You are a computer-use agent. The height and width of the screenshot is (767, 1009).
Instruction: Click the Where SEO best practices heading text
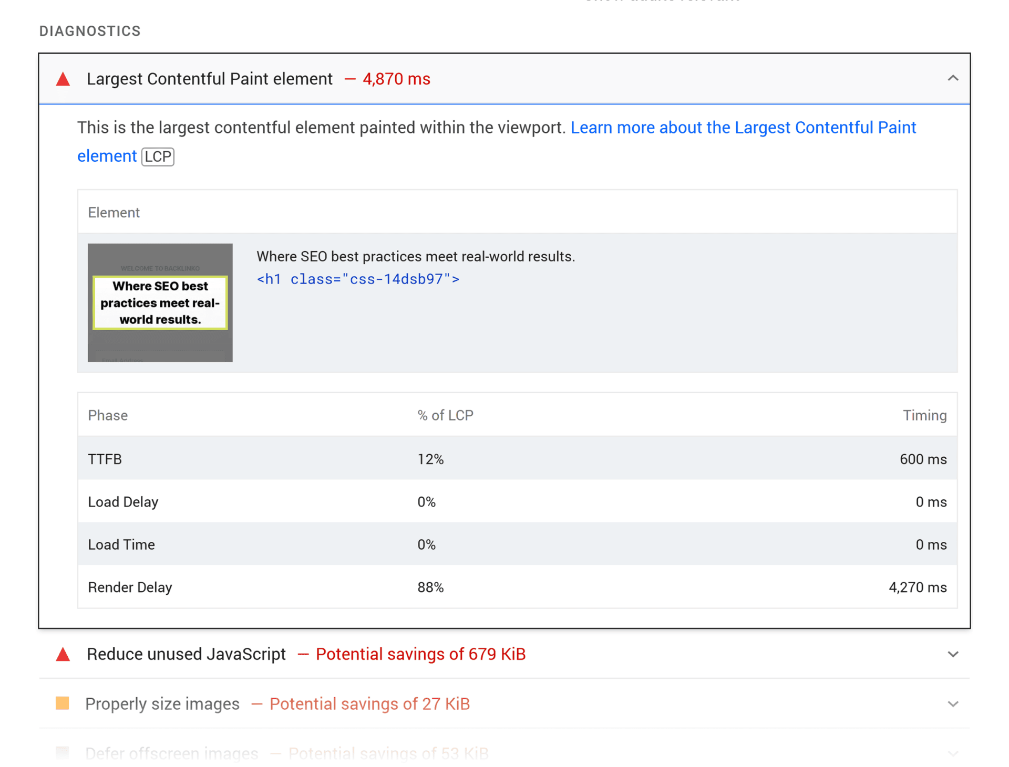point(416,256)
